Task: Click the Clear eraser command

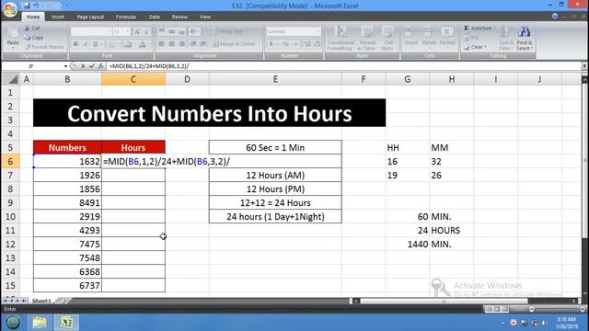Action: 475,47
